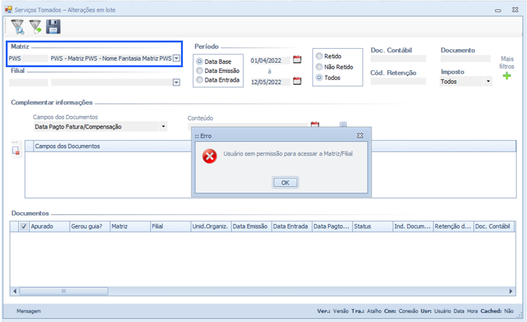The width and height of the screenshot is (527, 322).
Task: Open the Imposto dropdown showing Todos
Action: tap(488, 82)
